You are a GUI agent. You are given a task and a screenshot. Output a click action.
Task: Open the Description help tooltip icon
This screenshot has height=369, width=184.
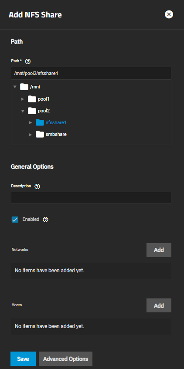[x=37, y=186]
